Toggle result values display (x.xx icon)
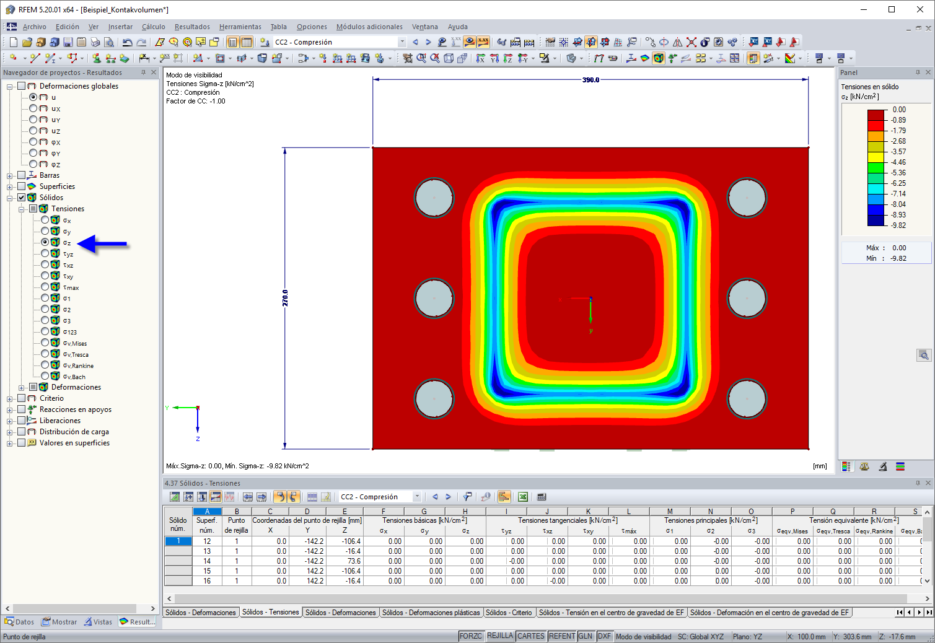This screenshot has width=935, height=643. tap(483, 42)
